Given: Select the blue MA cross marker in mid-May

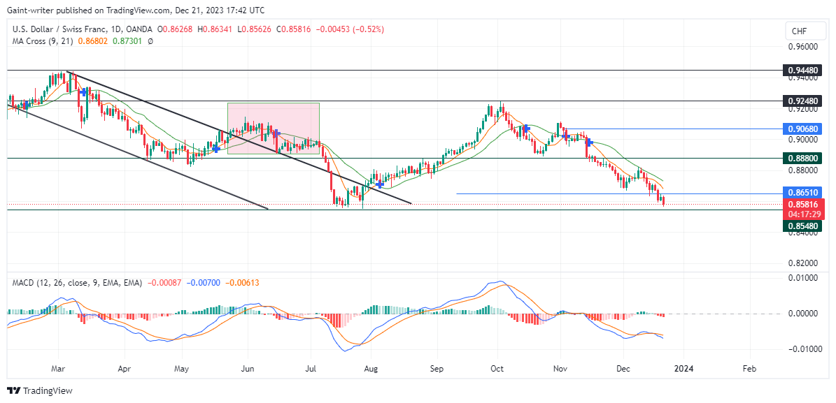Looking at the screenshot, I should tap(216, 149).
